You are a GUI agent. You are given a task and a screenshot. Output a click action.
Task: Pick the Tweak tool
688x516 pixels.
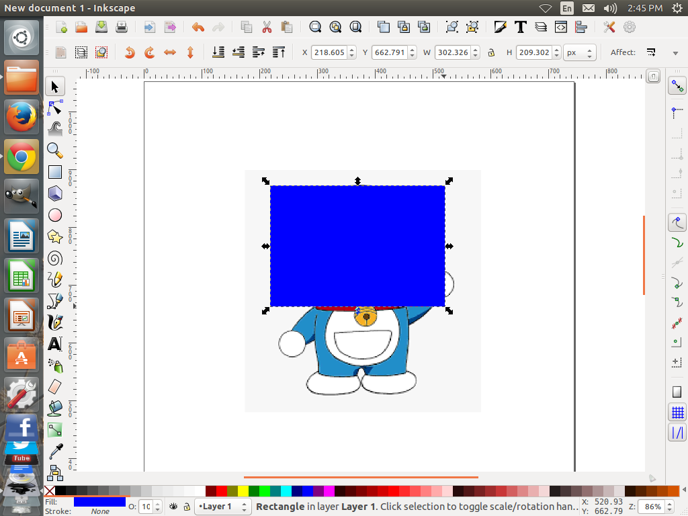55,128
